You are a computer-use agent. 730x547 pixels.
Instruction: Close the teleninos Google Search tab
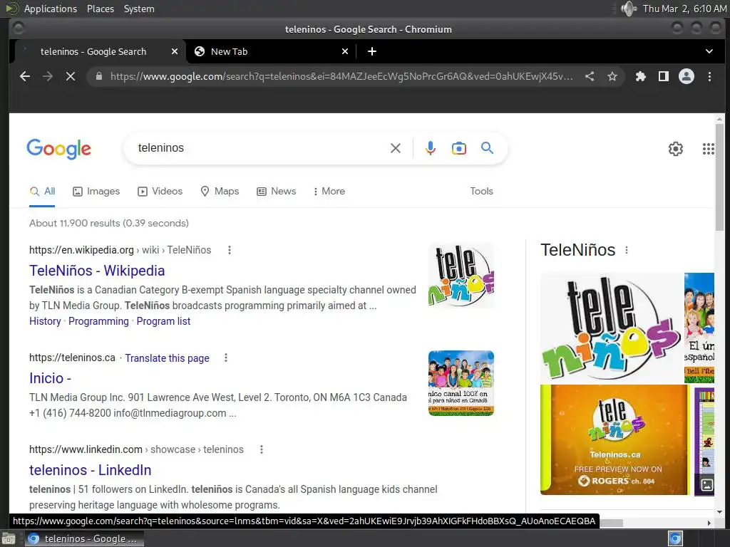[x=175, y=51]
